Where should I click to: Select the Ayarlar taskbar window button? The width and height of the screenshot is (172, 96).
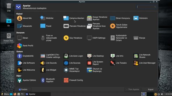coord(38,94)
